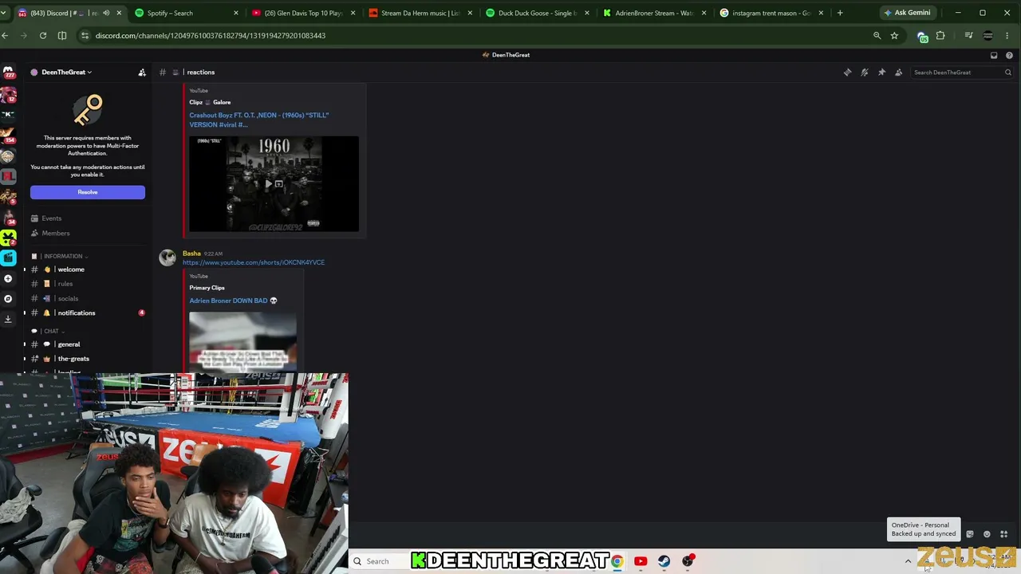Viewport: 1021px width, 574px height.
Task: Open Discord direct messages home icon
Action: pos(9,73)
